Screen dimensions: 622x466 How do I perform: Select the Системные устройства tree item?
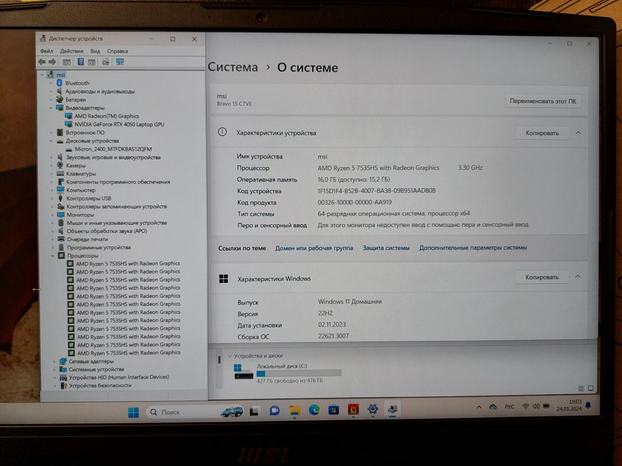pos(97,370)
